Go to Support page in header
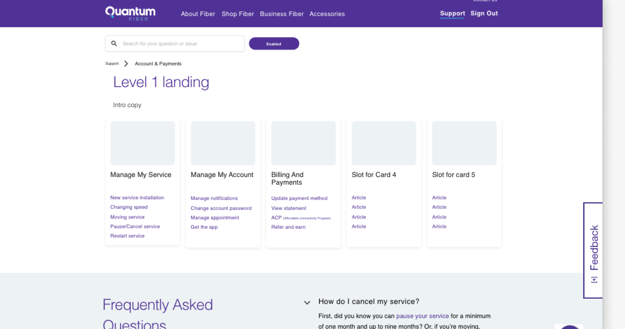Viewport: 625px width, 329px height. [x=452, y=13]
